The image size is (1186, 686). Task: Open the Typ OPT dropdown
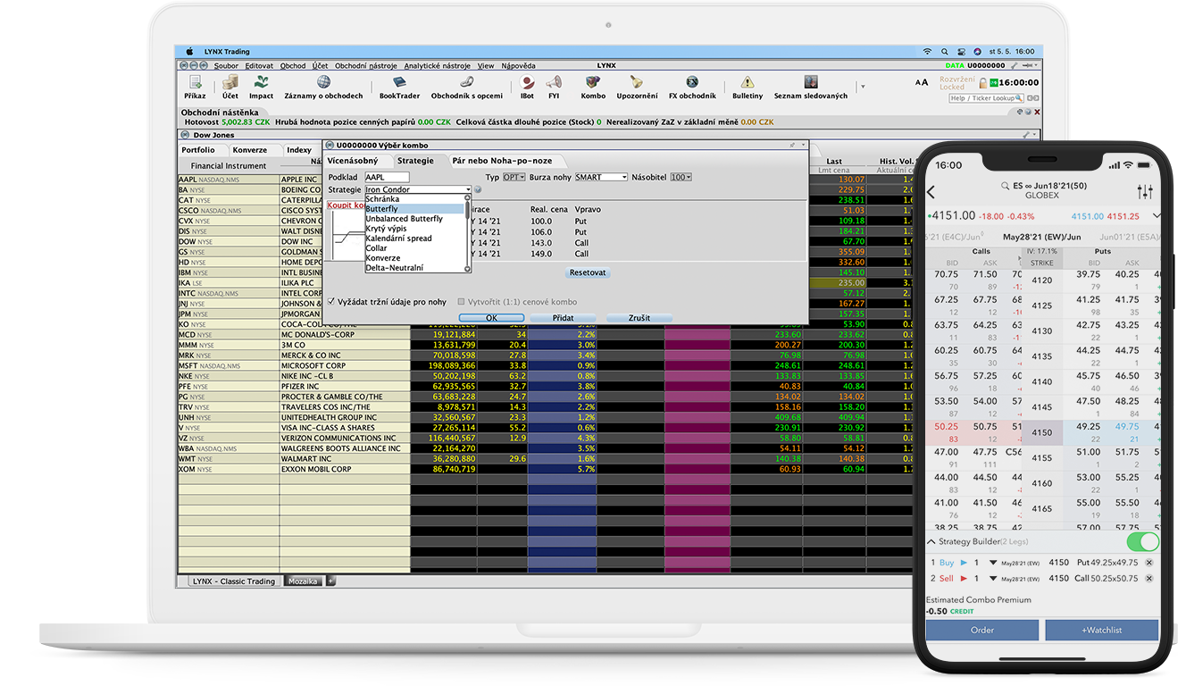pos(514,177)
